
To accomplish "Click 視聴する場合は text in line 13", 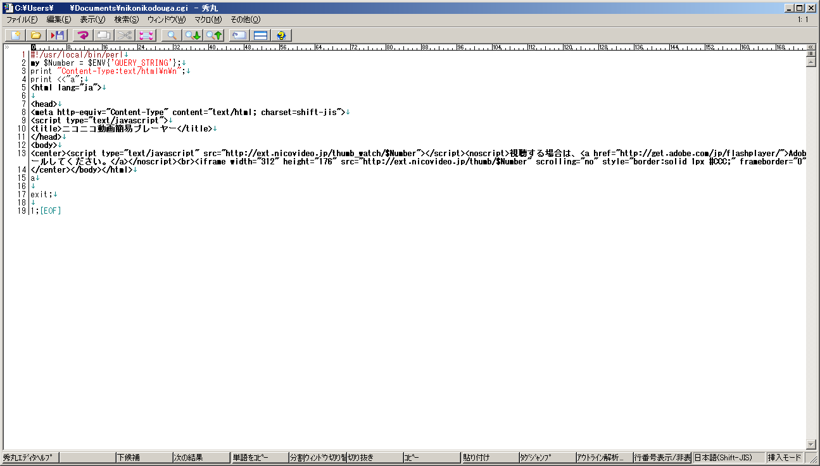I will 540,154.
